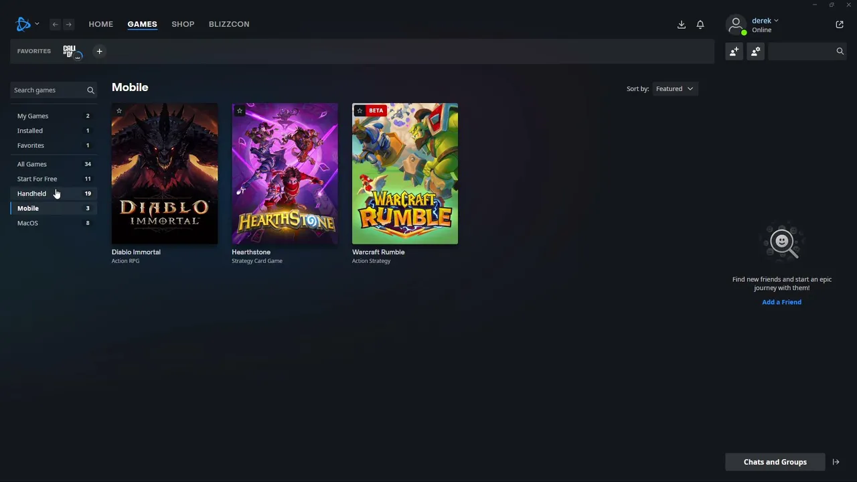This screenshot has width=857, height=482.
Task: Close the Battle.net window
Action: pos(849,5)
